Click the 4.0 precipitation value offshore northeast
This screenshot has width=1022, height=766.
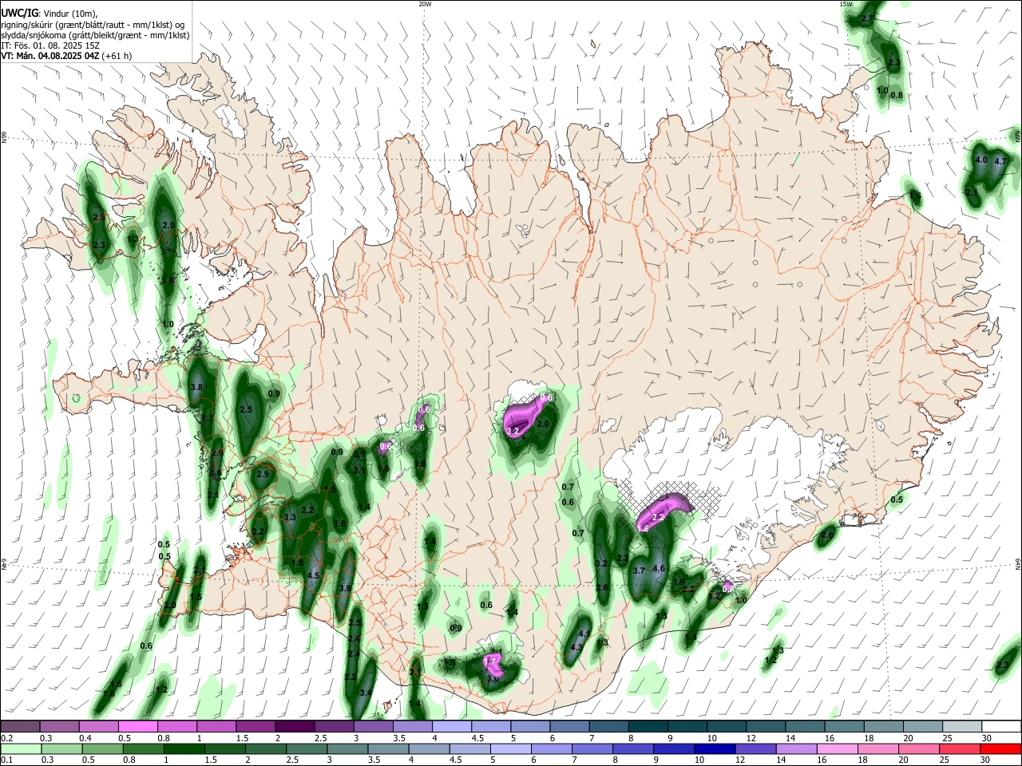982,160
